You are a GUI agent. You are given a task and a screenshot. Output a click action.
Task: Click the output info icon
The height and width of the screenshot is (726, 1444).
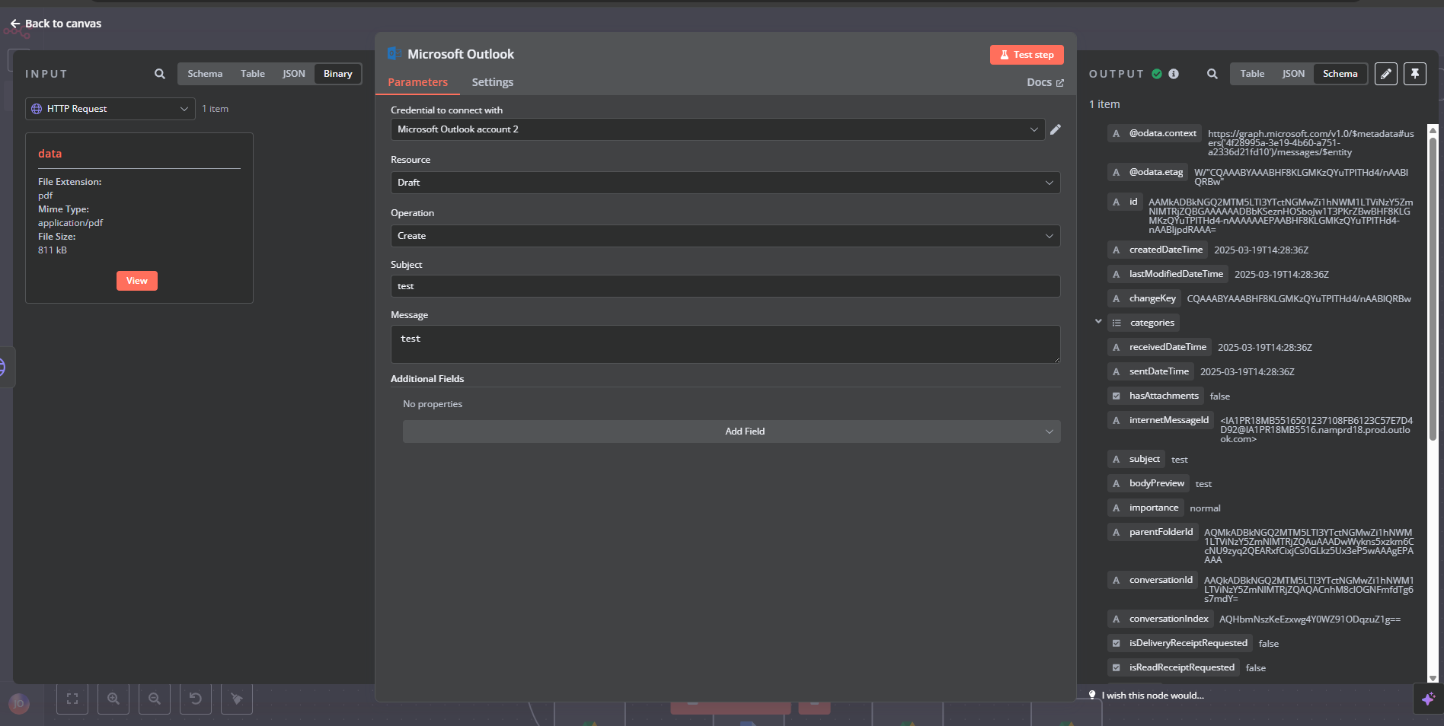1174,74
